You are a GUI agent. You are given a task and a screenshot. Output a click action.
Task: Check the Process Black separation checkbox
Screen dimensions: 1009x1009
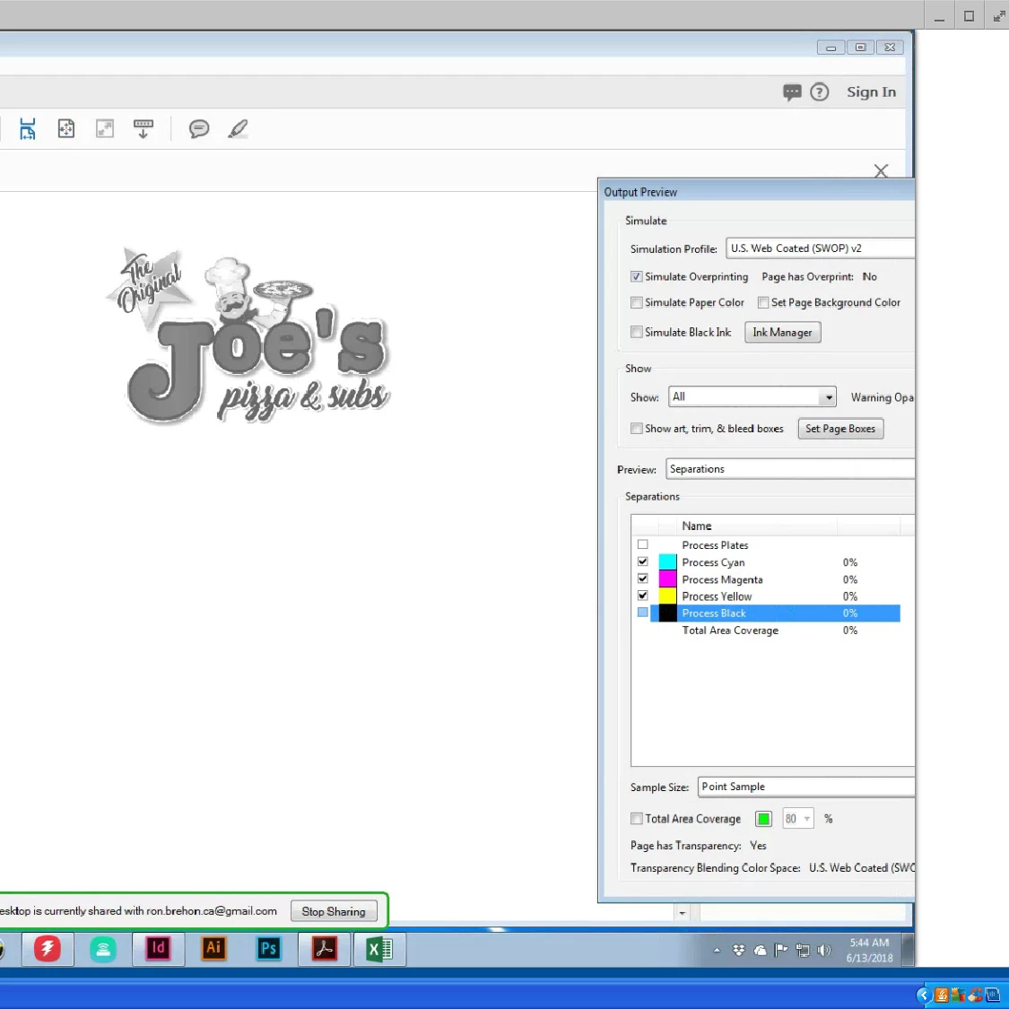642,613
